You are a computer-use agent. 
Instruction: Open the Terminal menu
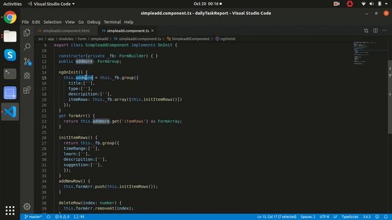click(112, 22)
